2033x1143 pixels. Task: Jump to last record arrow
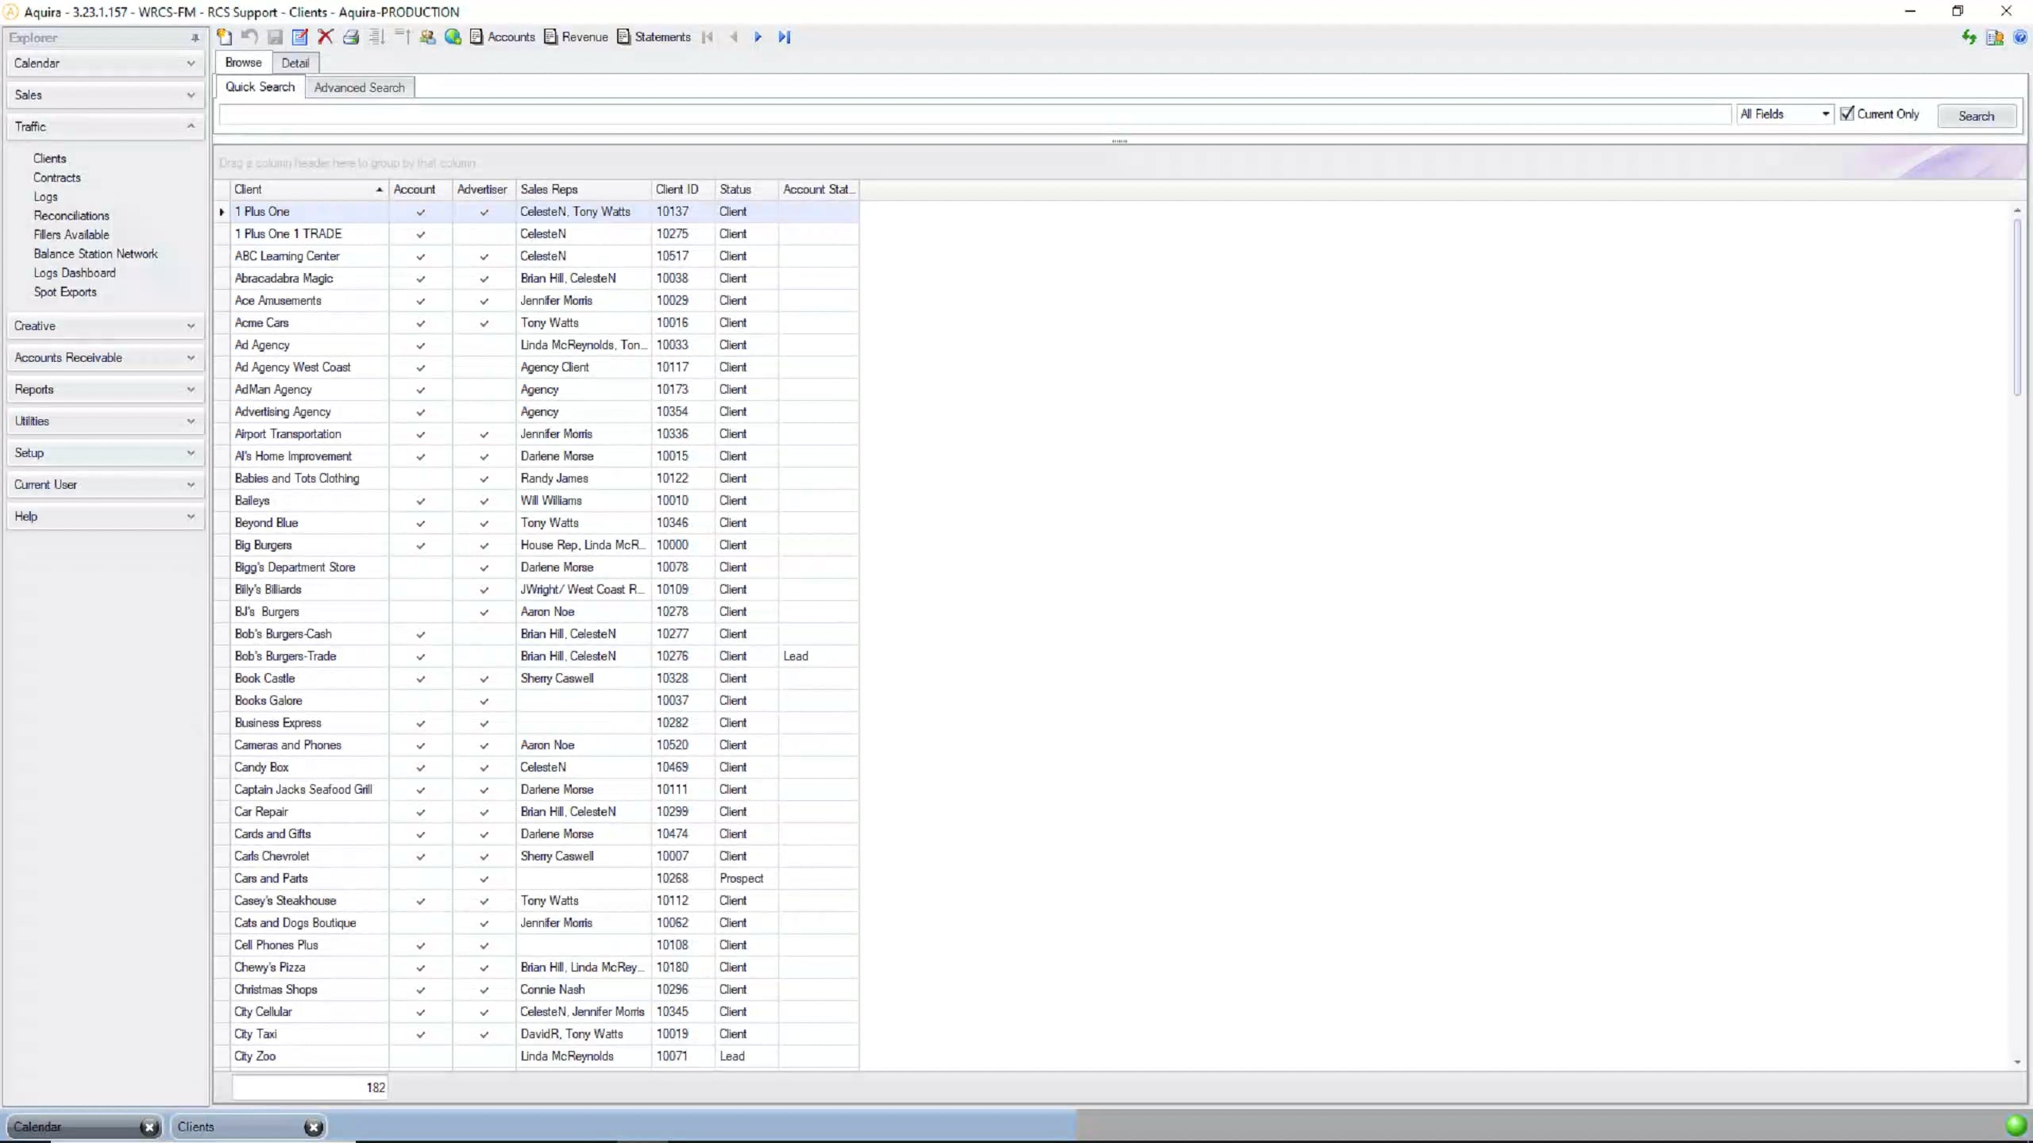784,37
